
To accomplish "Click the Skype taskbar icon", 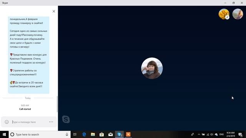I will click(120, 135).
